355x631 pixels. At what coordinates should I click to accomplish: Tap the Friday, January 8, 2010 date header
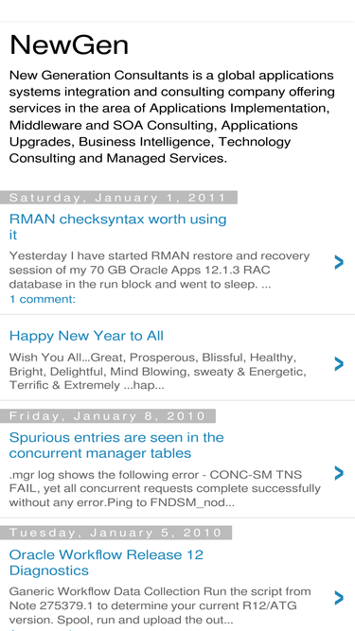(x=108, y=415)
